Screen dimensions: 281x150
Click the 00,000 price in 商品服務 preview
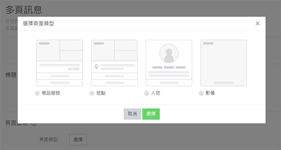[x=74, y=69]
